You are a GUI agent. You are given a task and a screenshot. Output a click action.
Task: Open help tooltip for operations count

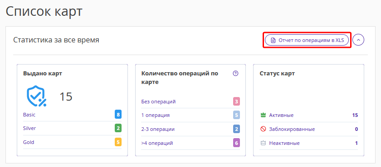coord(235,74)
